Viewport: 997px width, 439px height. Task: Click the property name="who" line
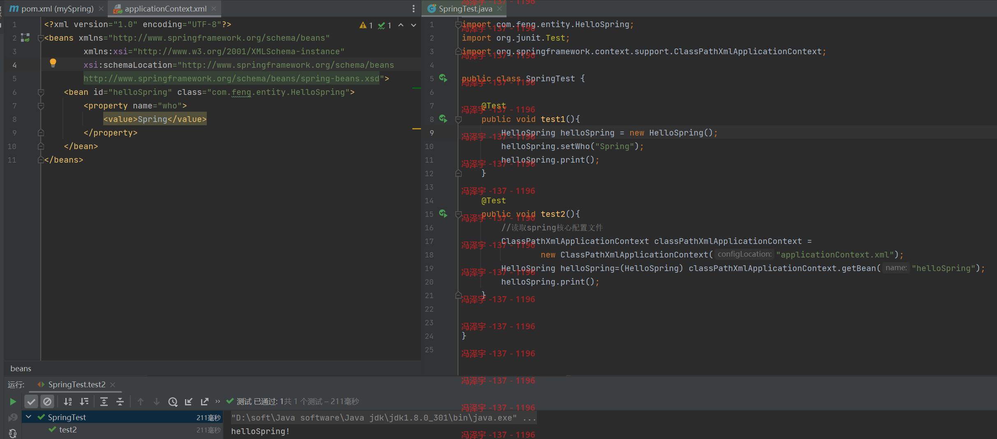(x=135, y=106)
